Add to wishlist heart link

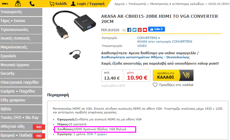click(x=173, y=85)
